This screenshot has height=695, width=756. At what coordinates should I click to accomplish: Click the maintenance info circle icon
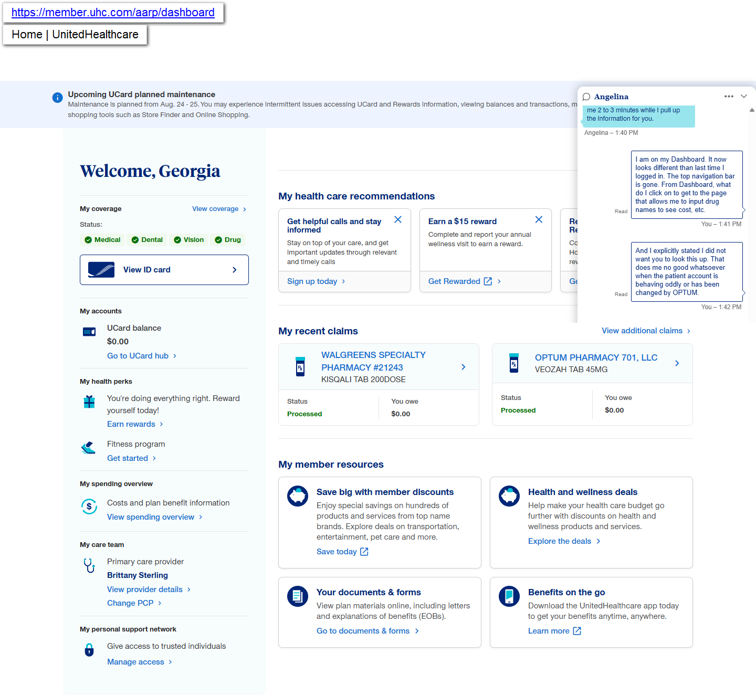click(58, 98)
